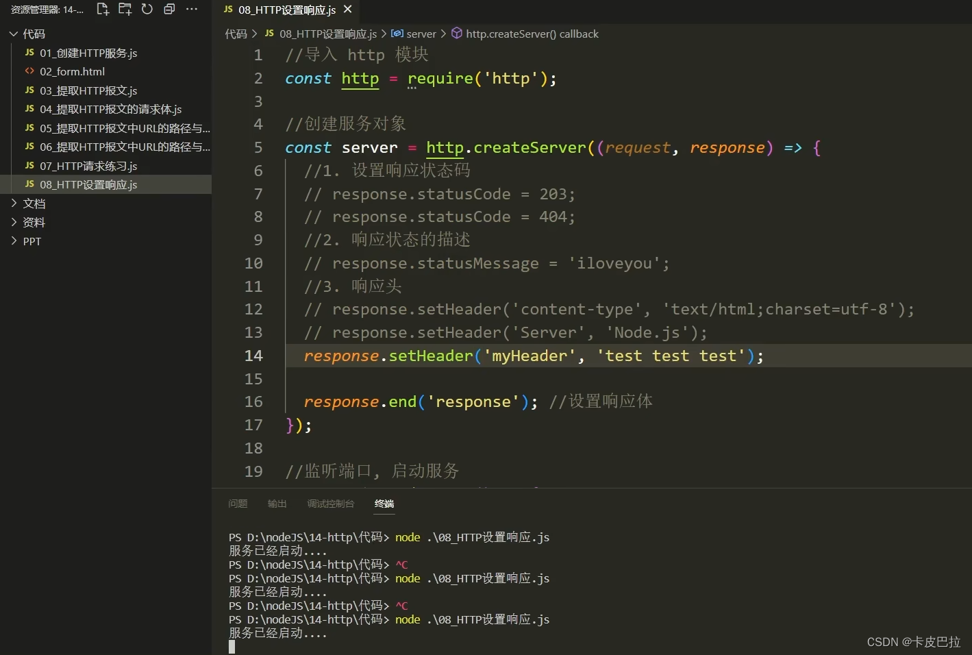This screenshot has width=972, height=655.
Task: Create a new folder in explorer
Action: click(x=125, y=9)
